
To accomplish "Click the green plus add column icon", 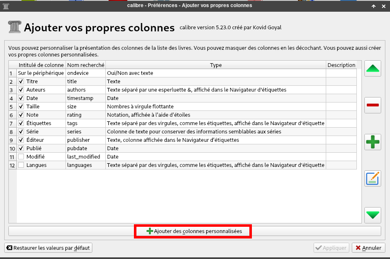I will 373,142.
